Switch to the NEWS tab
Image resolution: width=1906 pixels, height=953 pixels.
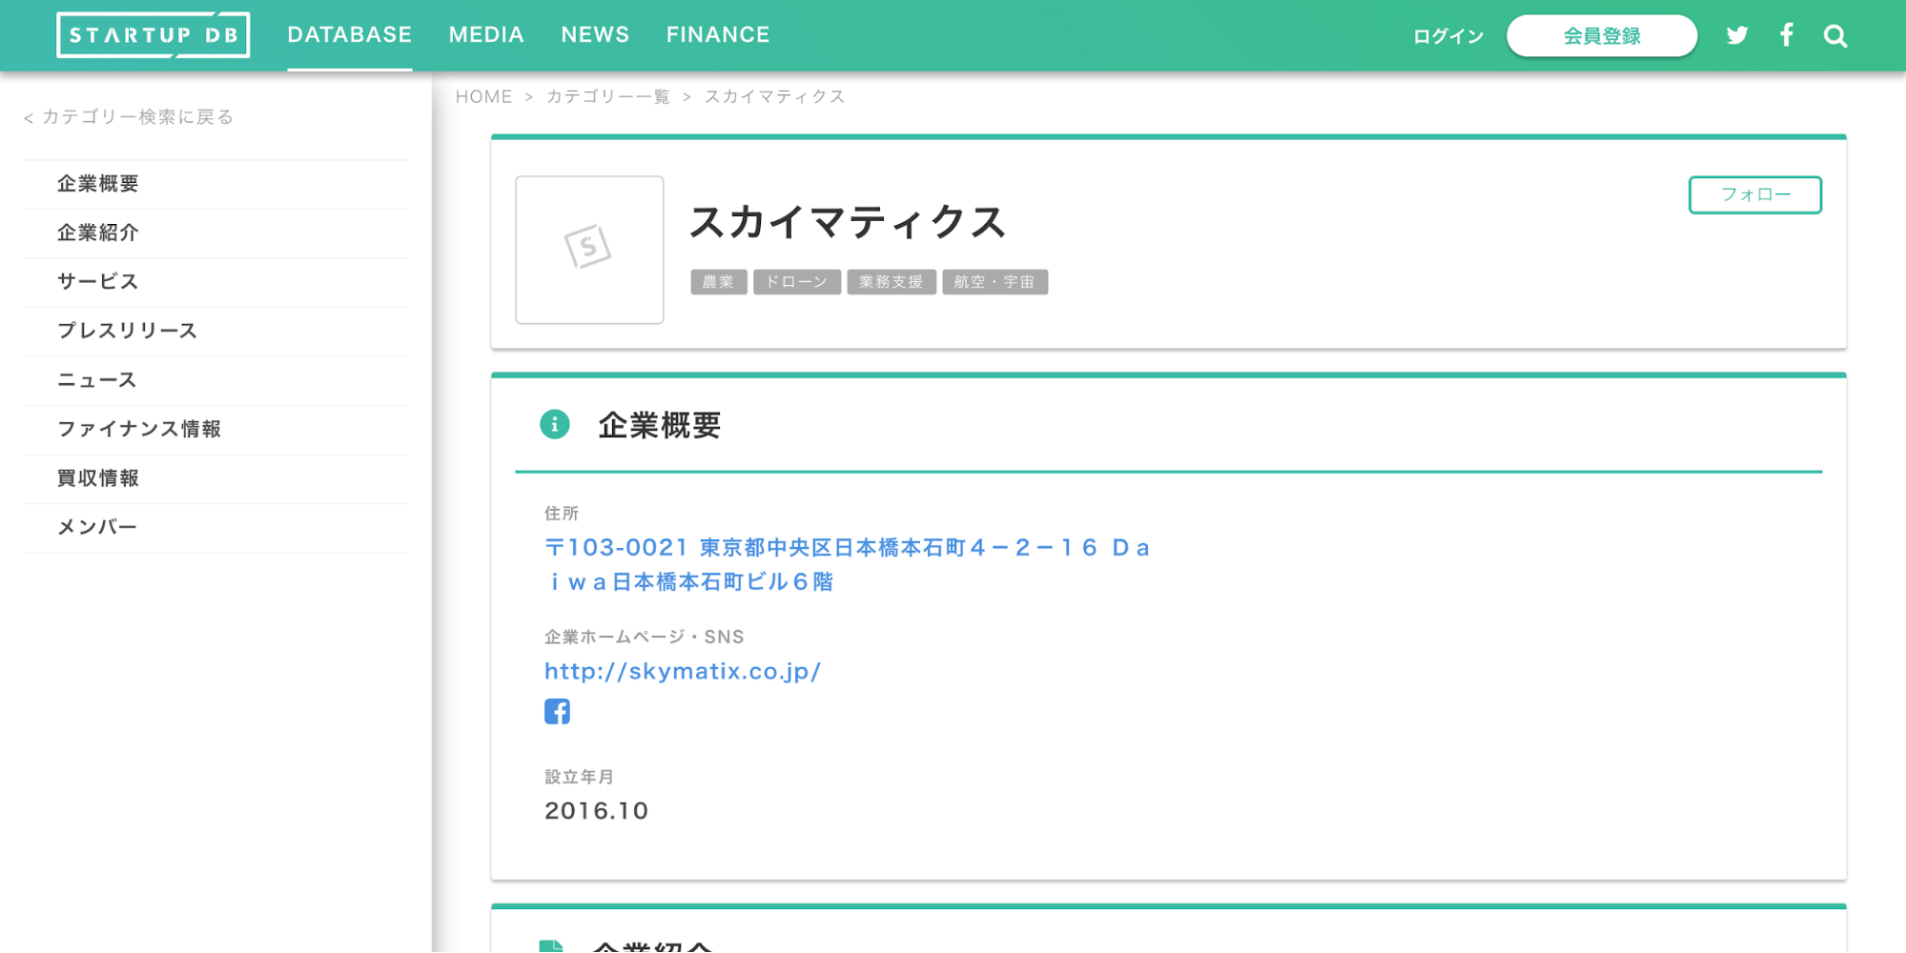click(595, 35)
